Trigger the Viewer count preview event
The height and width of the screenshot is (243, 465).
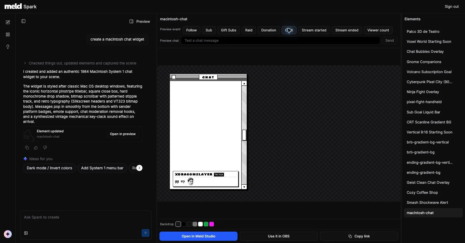[378, 30]
